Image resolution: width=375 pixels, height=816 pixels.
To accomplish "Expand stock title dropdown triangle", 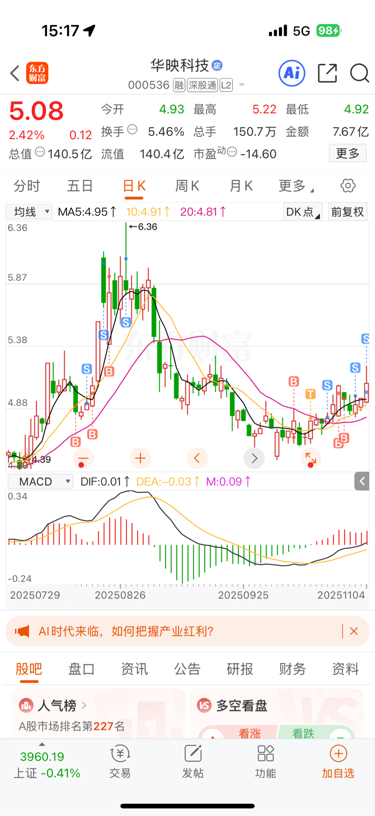I will tap(242, 86).
